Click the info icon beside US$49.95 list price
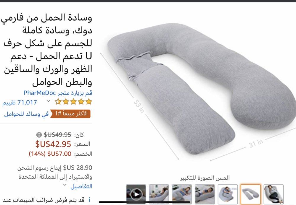 (x=39, y=135)
